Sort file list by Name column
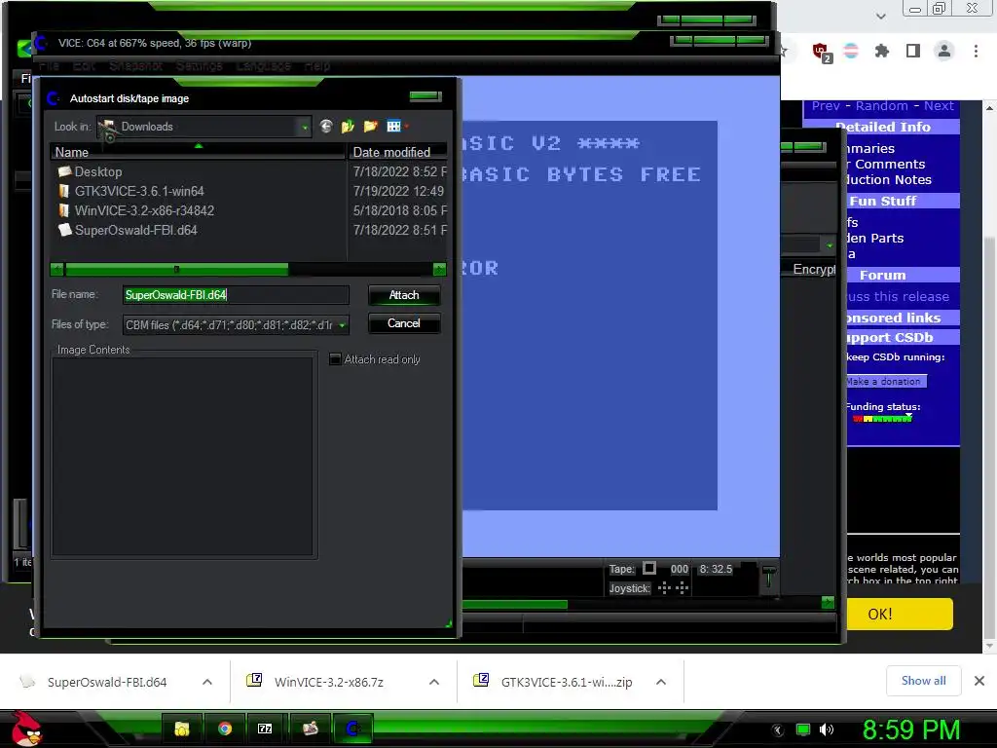997x748 pixels. point(198,152)
